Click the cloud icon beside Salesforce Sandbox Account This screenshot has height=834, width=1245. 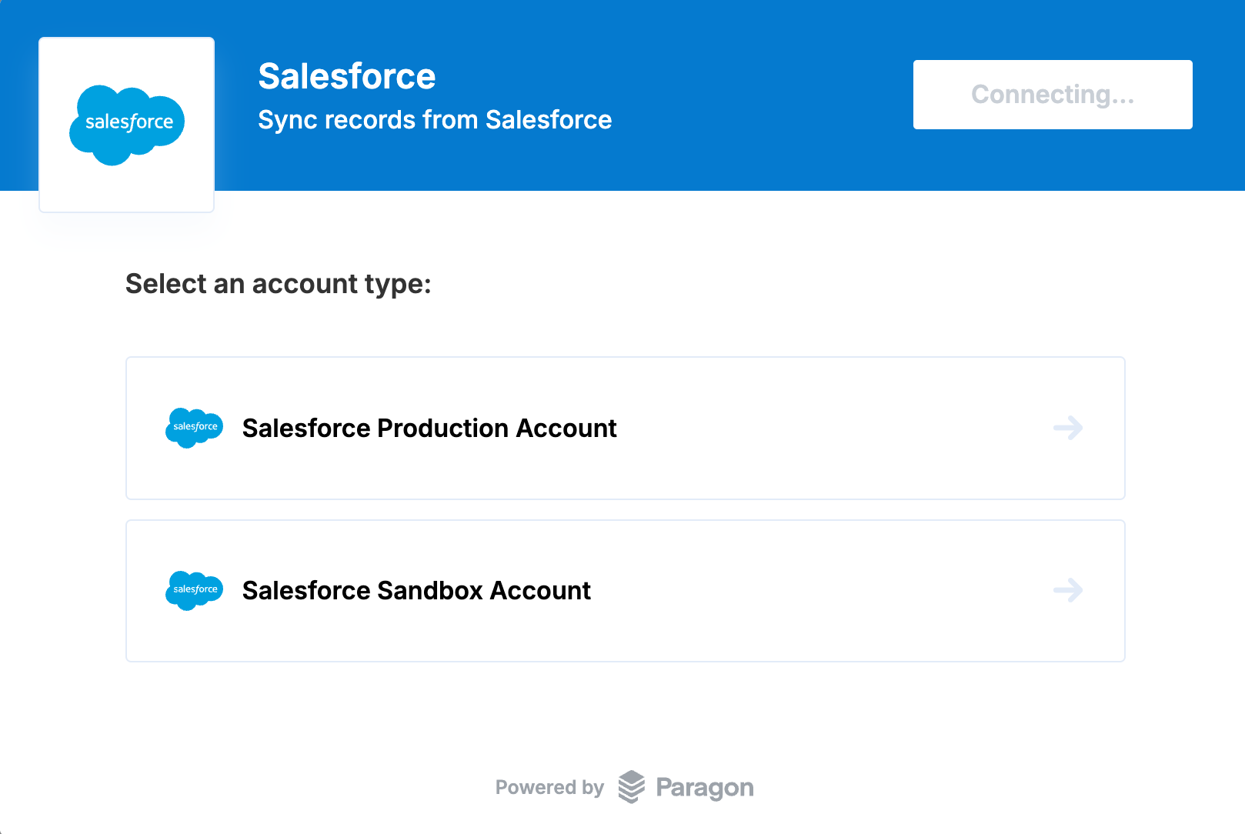click(194, 590)
